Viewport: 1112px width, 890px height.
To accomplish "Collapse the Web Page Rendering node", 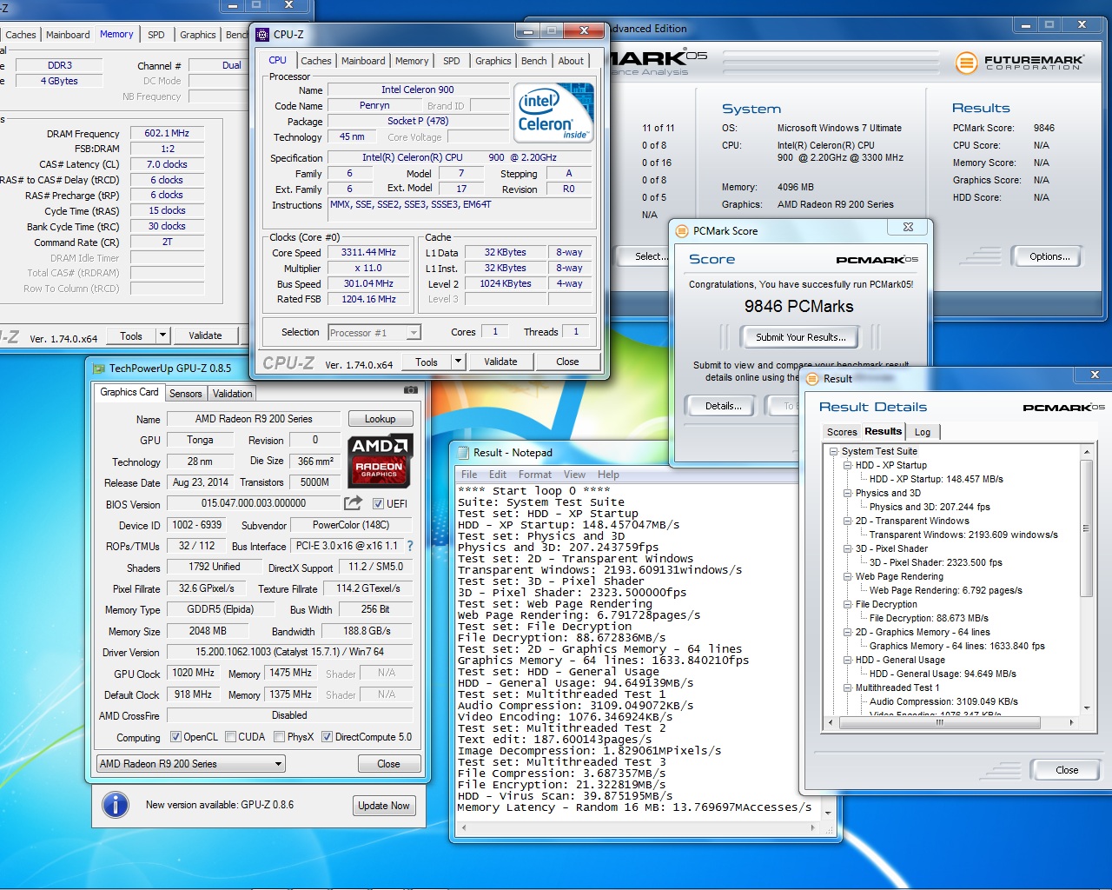I will click(x=847, y=577).
